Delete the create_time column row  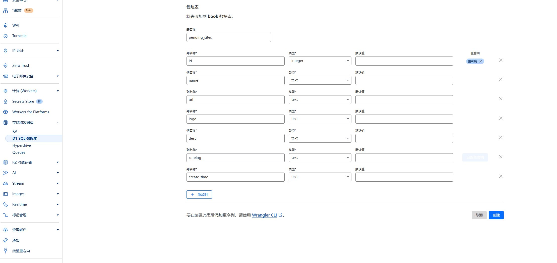coord(501,176)
